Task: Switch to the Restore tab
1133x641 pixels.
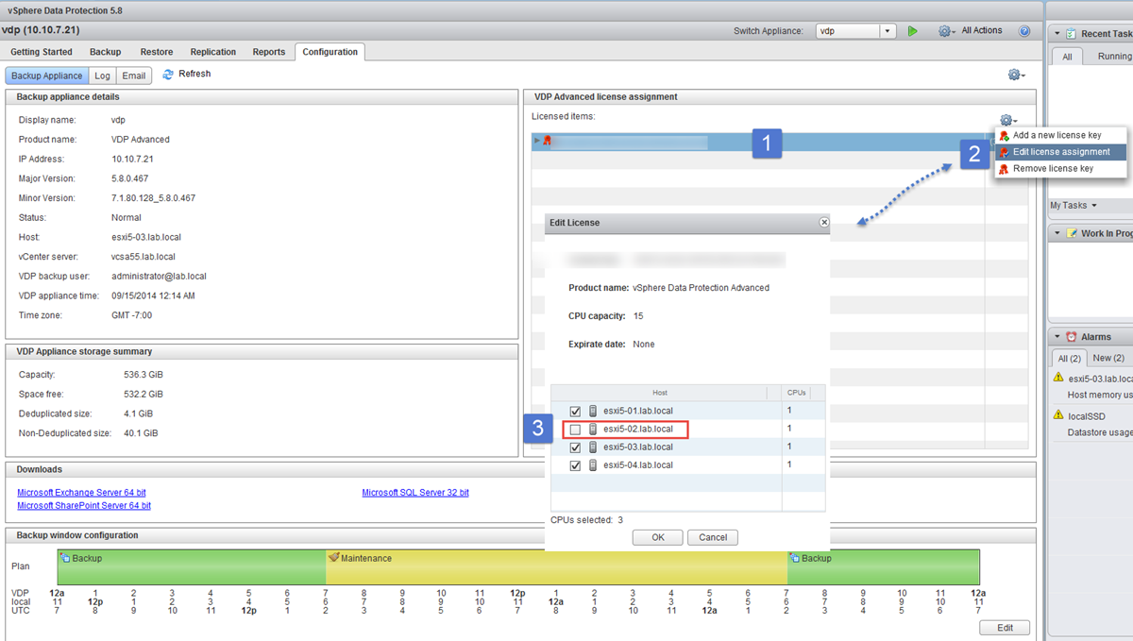Action: point(157,52)
